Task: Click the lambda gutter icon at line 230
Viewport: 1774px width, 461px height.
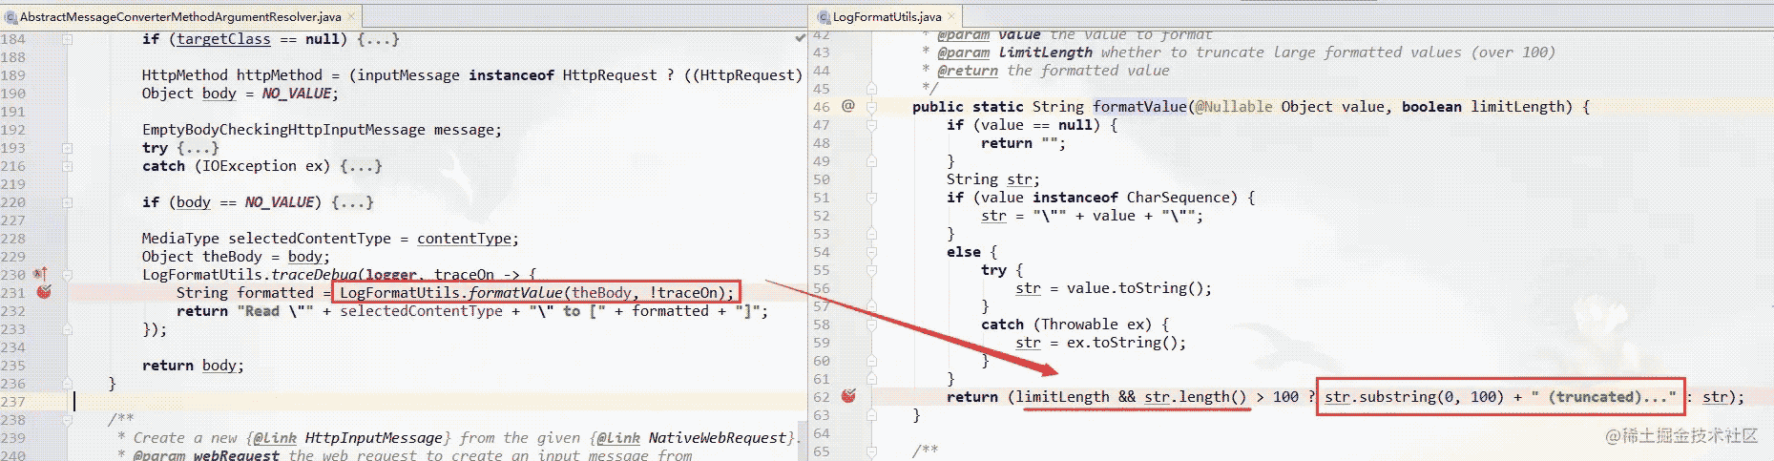Action: coord(41,275)
